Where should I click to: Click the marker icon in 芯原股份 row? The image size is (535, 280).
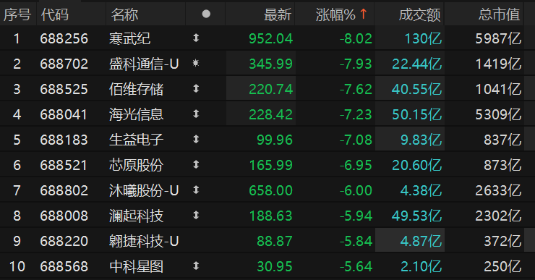[x=196, y=164]
